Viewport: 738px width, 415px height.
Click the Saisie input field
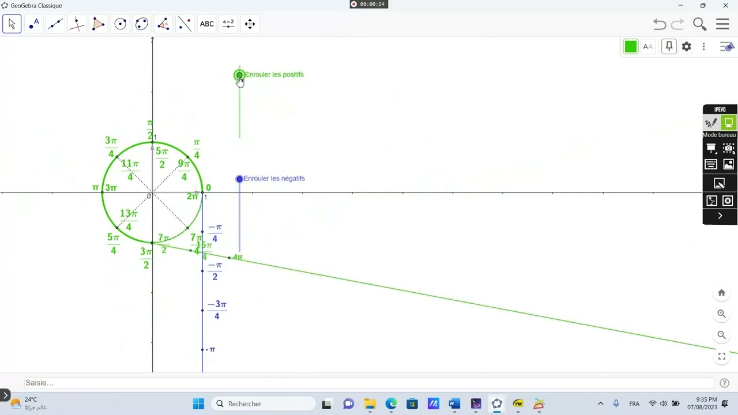(x=369, y=383)
